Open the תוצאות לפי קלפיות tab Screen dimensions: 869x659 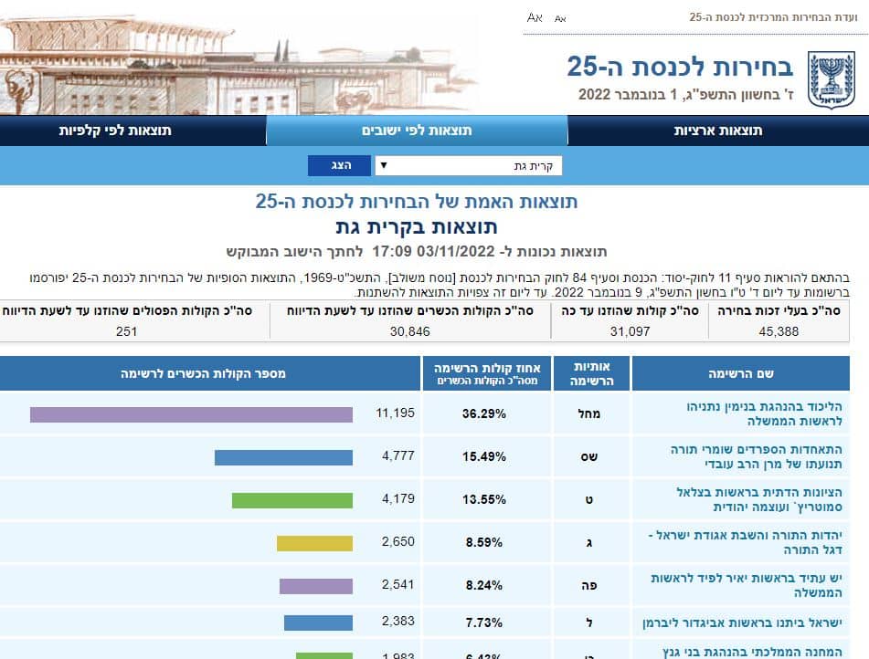pyautogui.click(x=115, y=131)
